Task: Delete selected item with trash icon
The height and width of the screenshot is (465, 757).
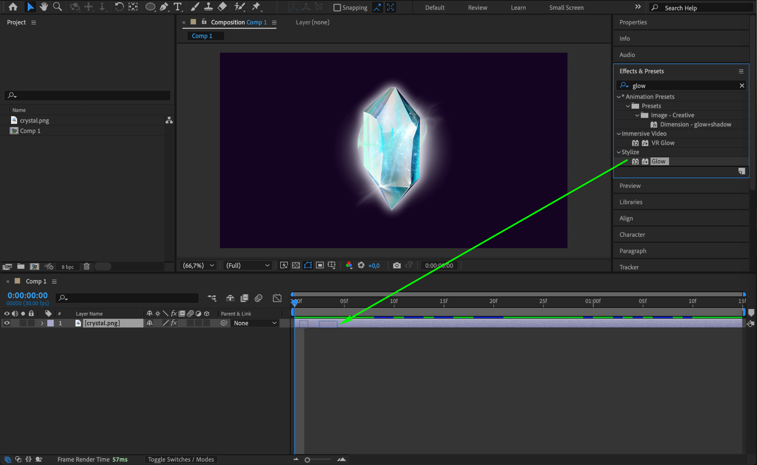Action: point(86,267)
